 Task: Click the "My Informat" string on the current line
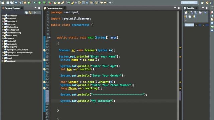101,101
